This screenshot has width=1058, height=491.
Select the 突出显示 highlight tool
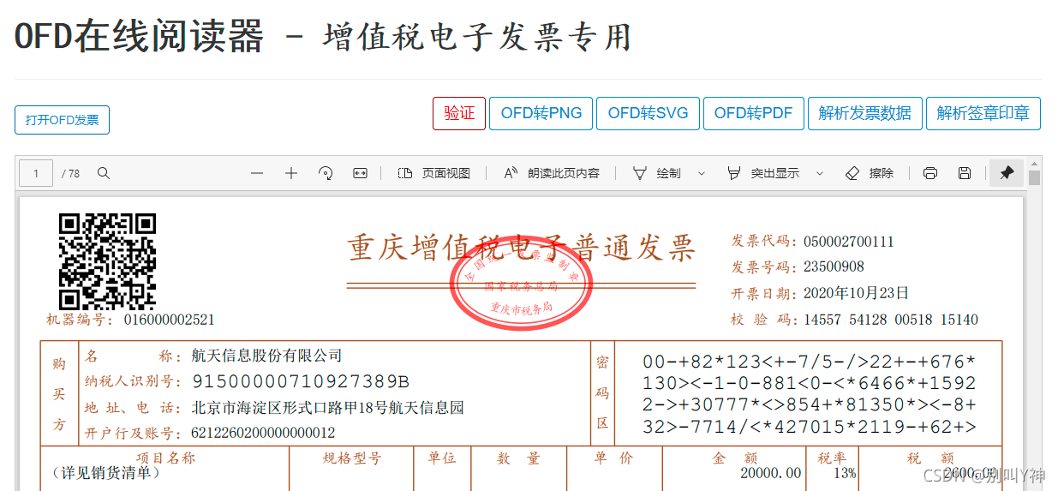762,173
